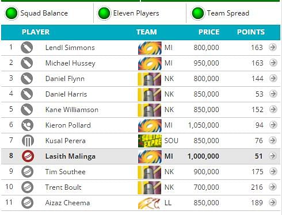This screenshot has height=215, width=282.
Task: Click the NK team logo in Tim Southee's row
Action: point(150,172)
